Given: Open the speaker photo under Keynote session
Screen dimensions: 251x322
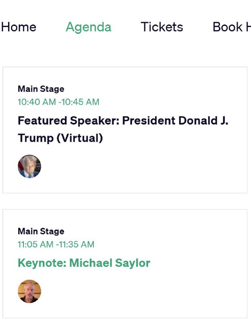Looking at the screenshot, I should tap(29, 291).
